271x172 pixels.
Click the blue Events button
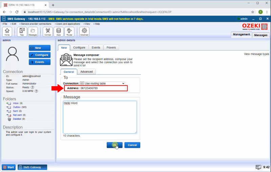(x=40, y=62)
